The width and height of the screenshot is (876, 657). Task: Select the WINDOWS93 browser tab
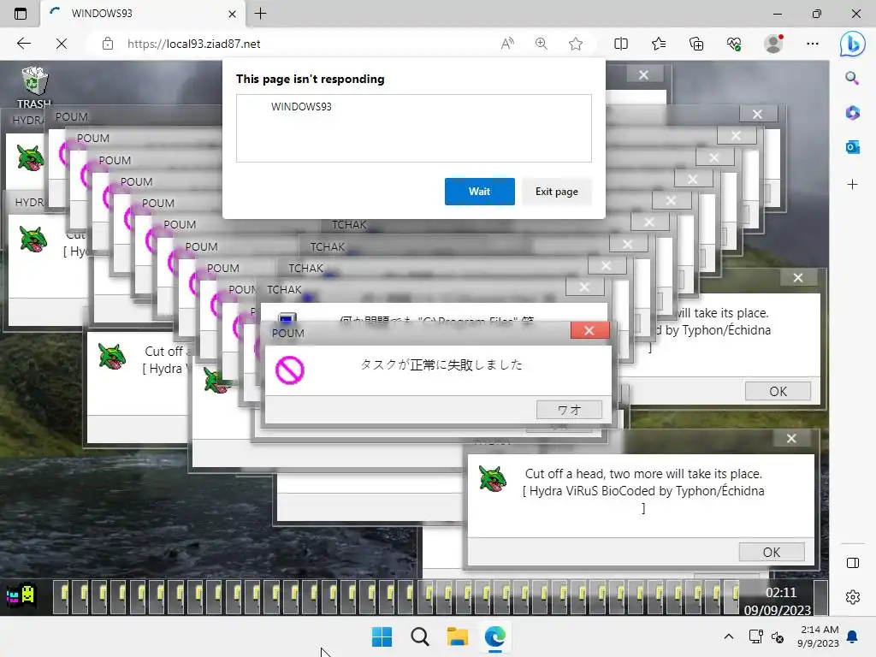[x=143, y=14]
